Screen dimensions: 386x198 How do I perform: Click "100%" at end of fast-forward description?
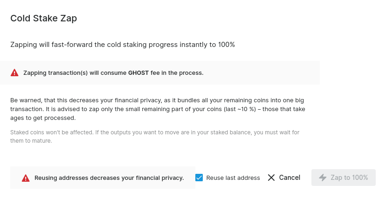pos(226,45)
